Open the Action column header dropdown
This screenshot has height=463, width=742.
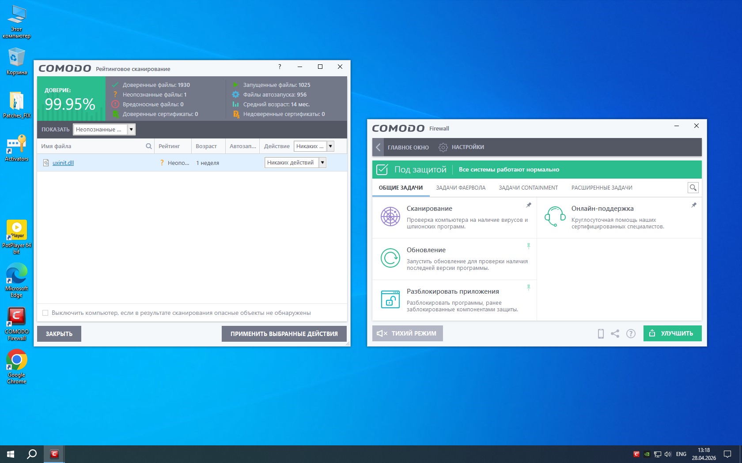coord(330,146)
